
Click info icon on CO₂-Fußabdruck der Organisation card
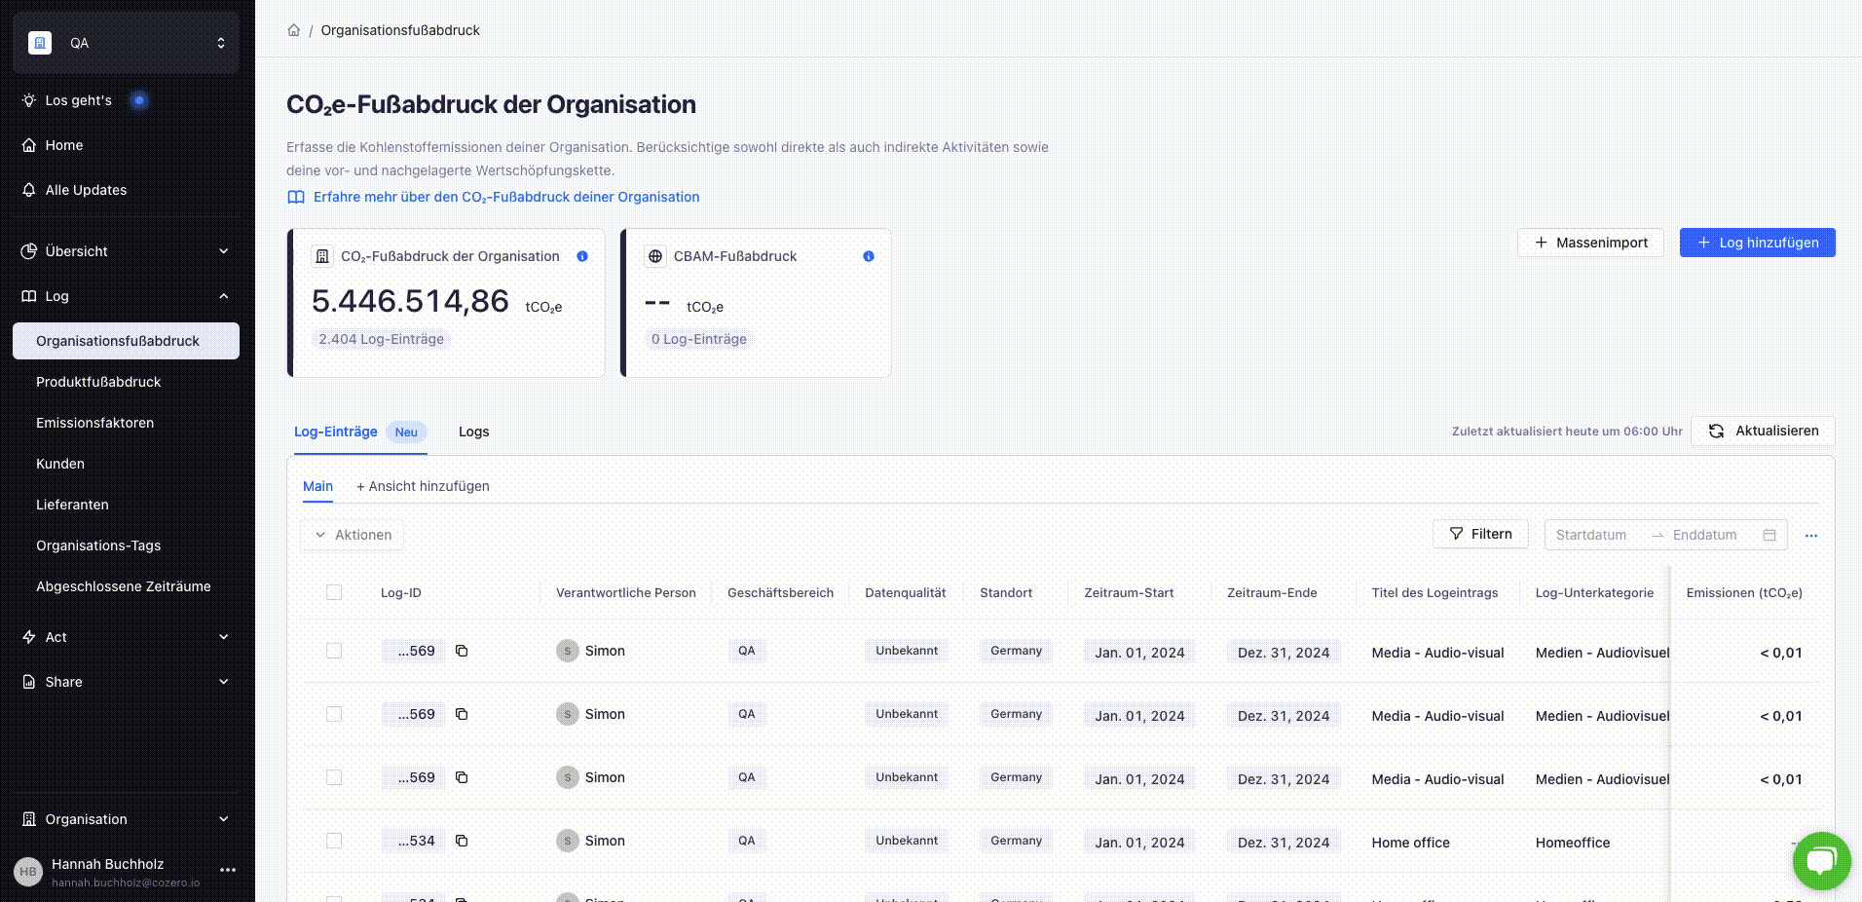pos(582,256)
